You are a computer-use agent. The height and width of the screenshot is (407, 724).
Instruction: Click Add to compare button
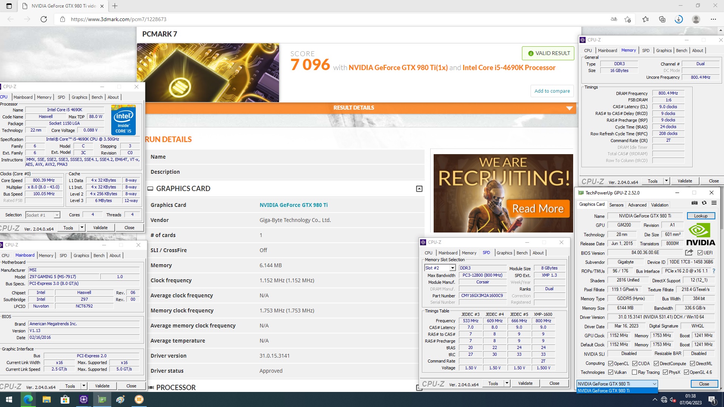click(x=552, y=91)
